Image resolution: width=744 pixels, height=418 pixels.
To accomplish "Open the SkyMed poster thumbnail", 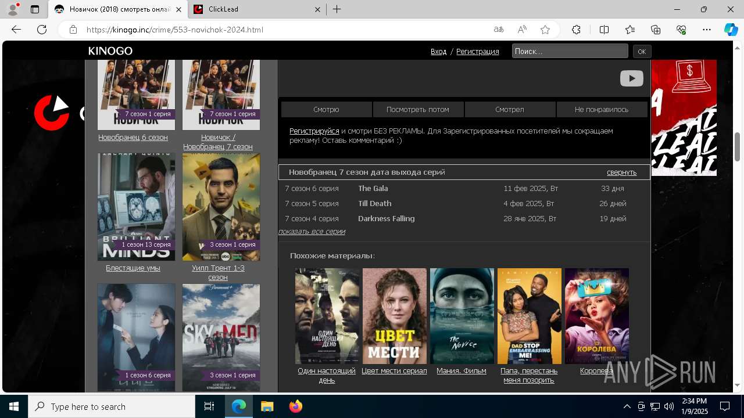I will [x=221, y=337].
